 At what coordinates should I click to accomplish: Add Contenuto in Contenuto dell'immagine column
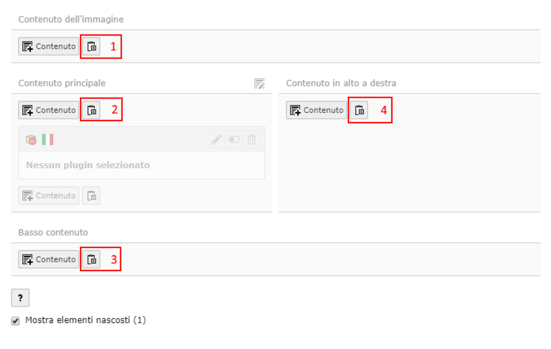click(49, 46)
